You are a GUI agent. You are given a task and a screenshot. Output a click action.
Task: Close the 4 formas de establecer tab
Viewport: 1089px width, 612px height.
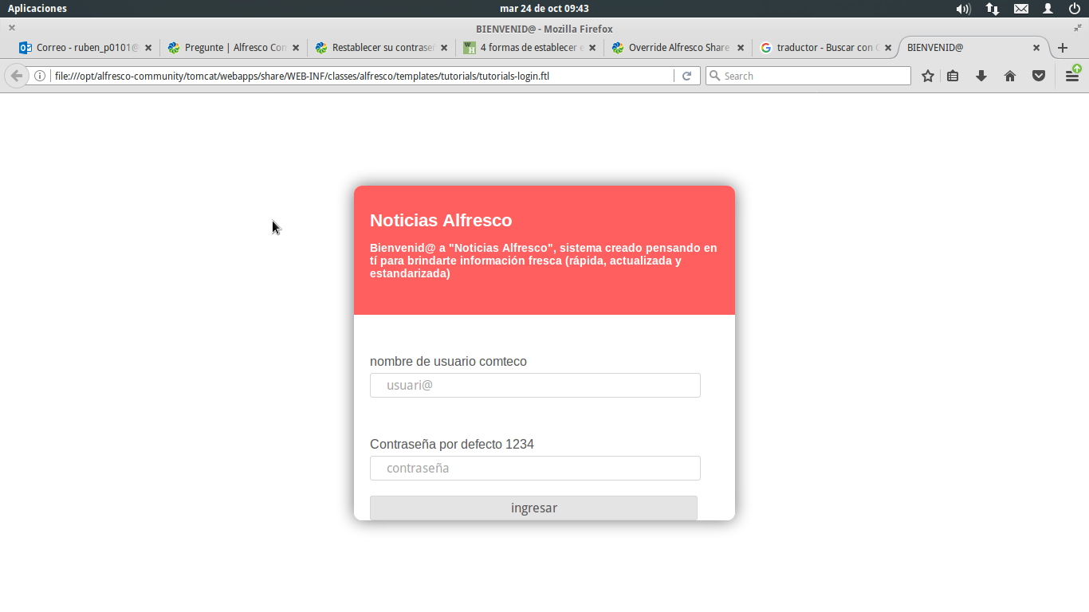point(592,48)
